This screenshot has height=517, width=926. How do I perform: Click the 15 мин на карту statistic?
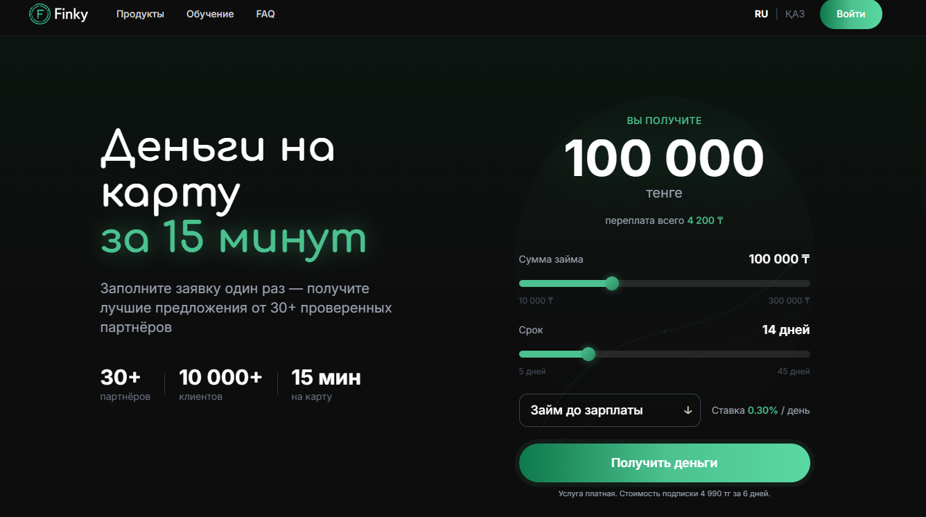(326, 385)
